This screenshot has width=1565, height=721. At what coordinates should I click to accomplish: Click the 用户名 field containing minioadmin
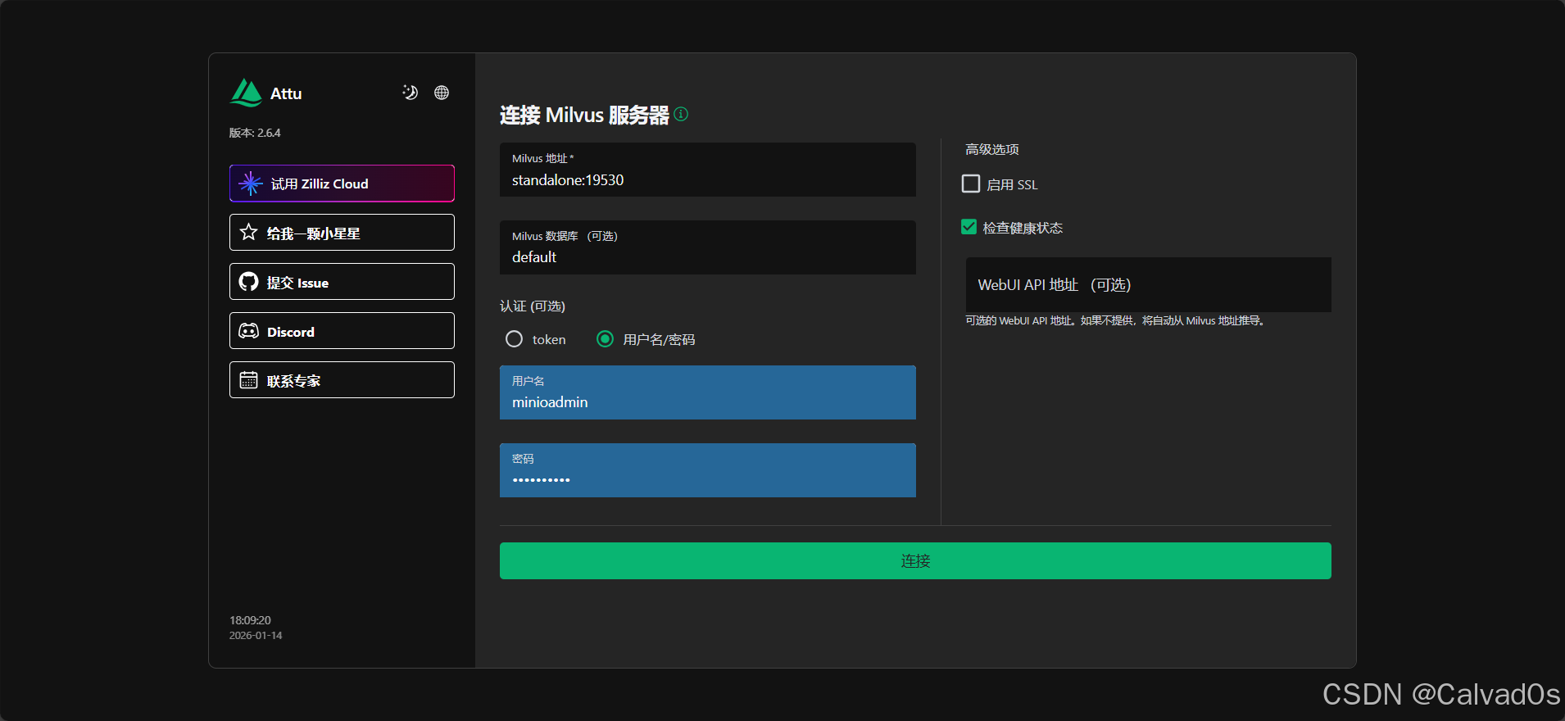coord(708,392)
